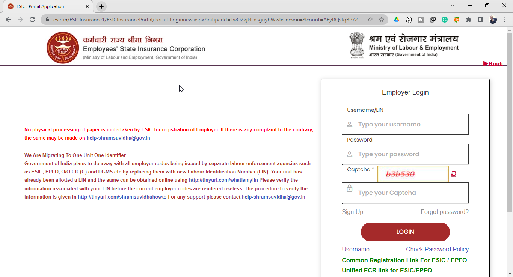
Task: Click help-shramsuvidha email in the red notice
Action: pos(118,138)
